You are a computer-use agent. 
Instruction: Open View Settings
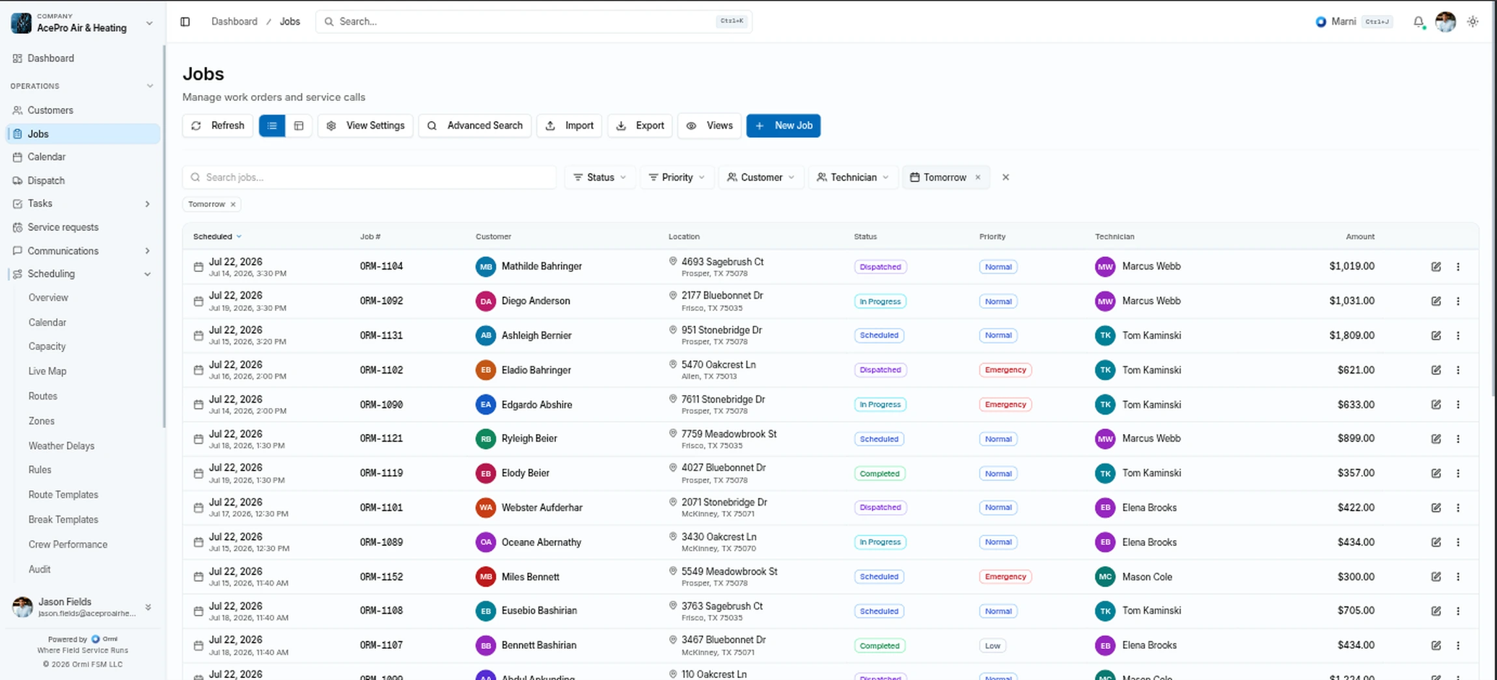(365, 126)
